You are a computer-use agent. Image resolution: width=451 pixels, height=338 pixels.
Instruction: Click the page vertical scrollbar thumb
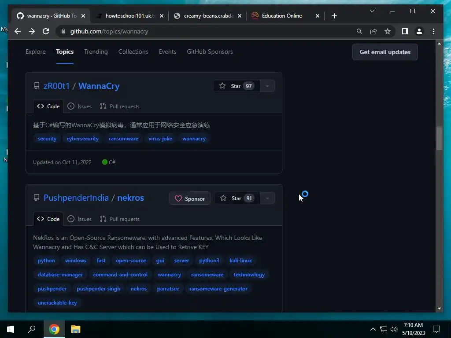pos(439,138)
